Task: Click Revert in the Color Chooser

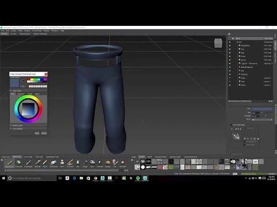Action: [44, 133]
